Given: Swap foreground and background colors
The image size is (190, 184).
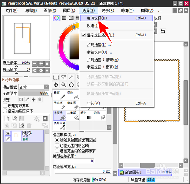Looking at the screenshot, I should 163,31.
